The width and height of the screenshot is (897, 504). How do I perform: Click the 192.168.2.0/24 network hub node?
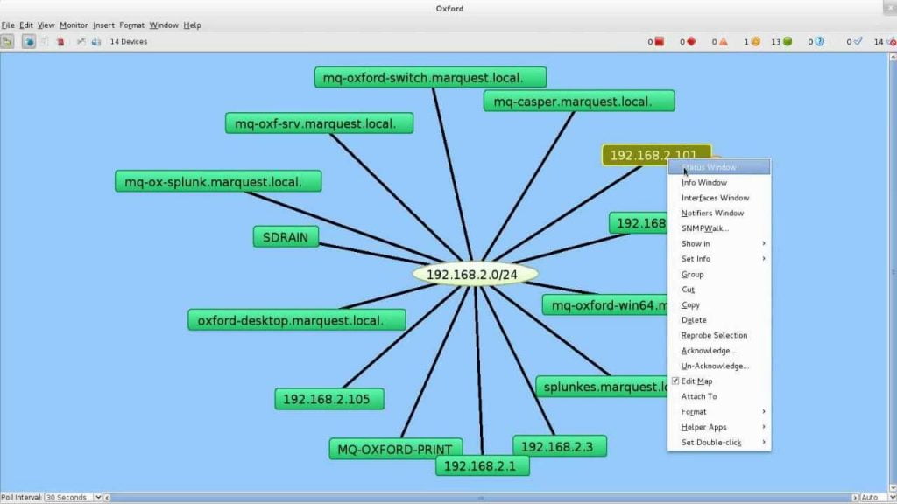pos(475,274)
